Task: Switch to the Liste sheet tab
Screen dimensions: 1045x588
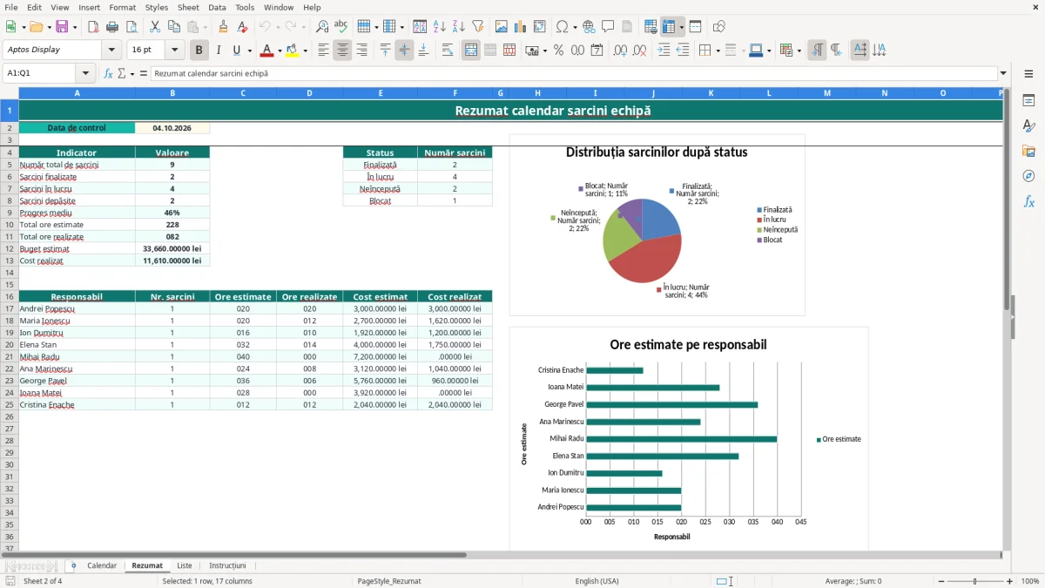Action: click(185, 566)
